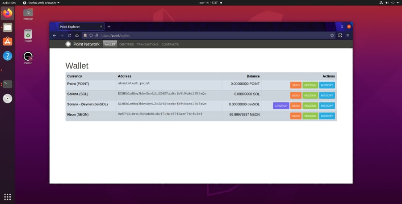View site security padlock info
Viewport: 402px width, 204px height.
coord(97,35)
